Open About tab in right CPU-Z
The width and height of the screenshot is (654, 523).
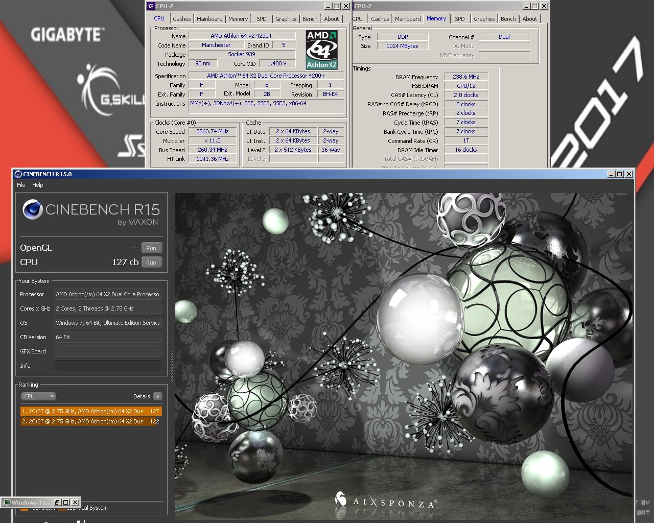click(530, 19)
